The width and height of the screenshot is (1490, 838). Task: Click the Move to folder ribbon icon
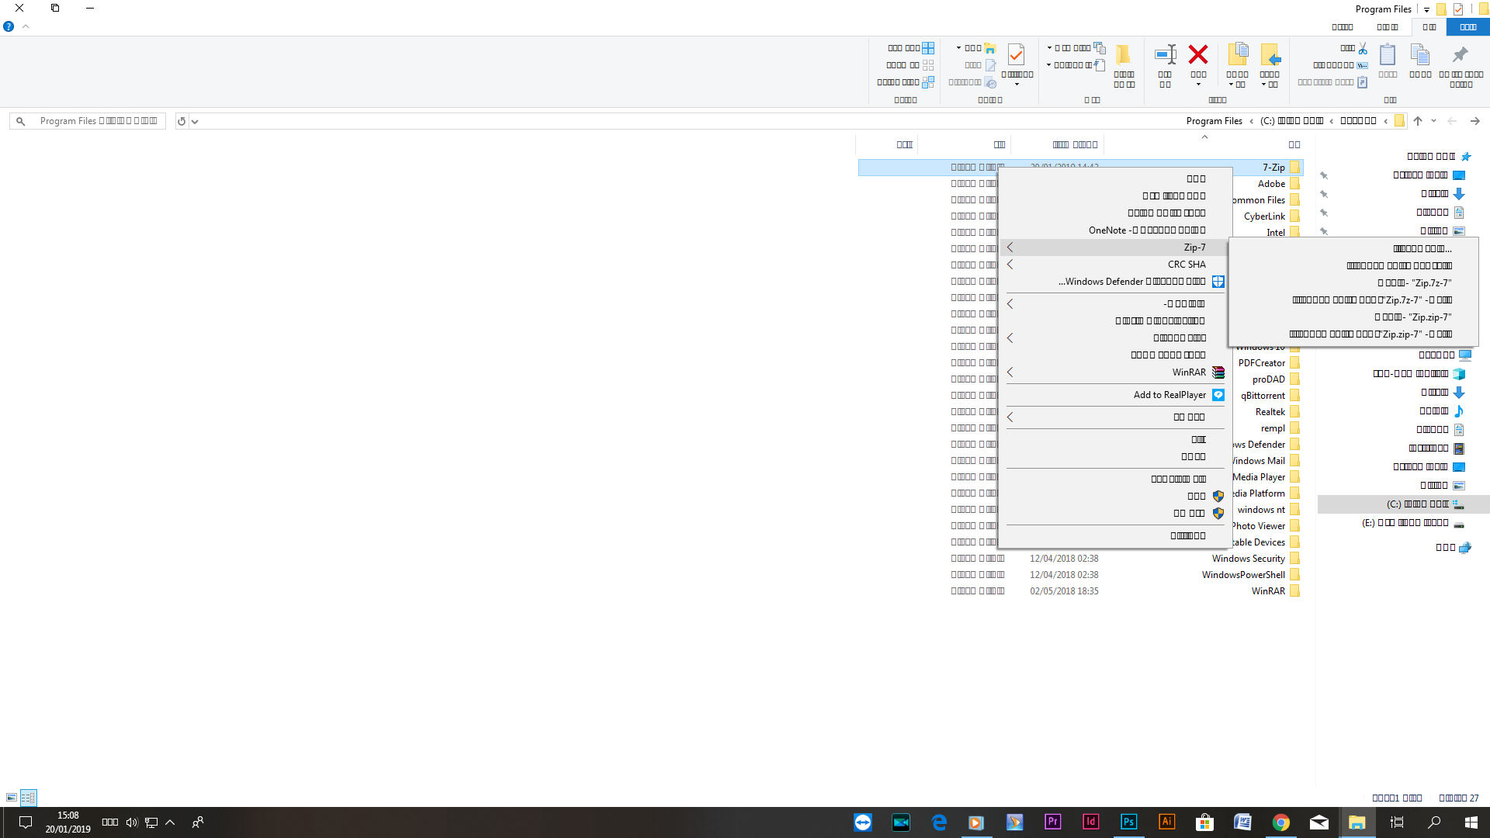click(x=1270, y=54)
